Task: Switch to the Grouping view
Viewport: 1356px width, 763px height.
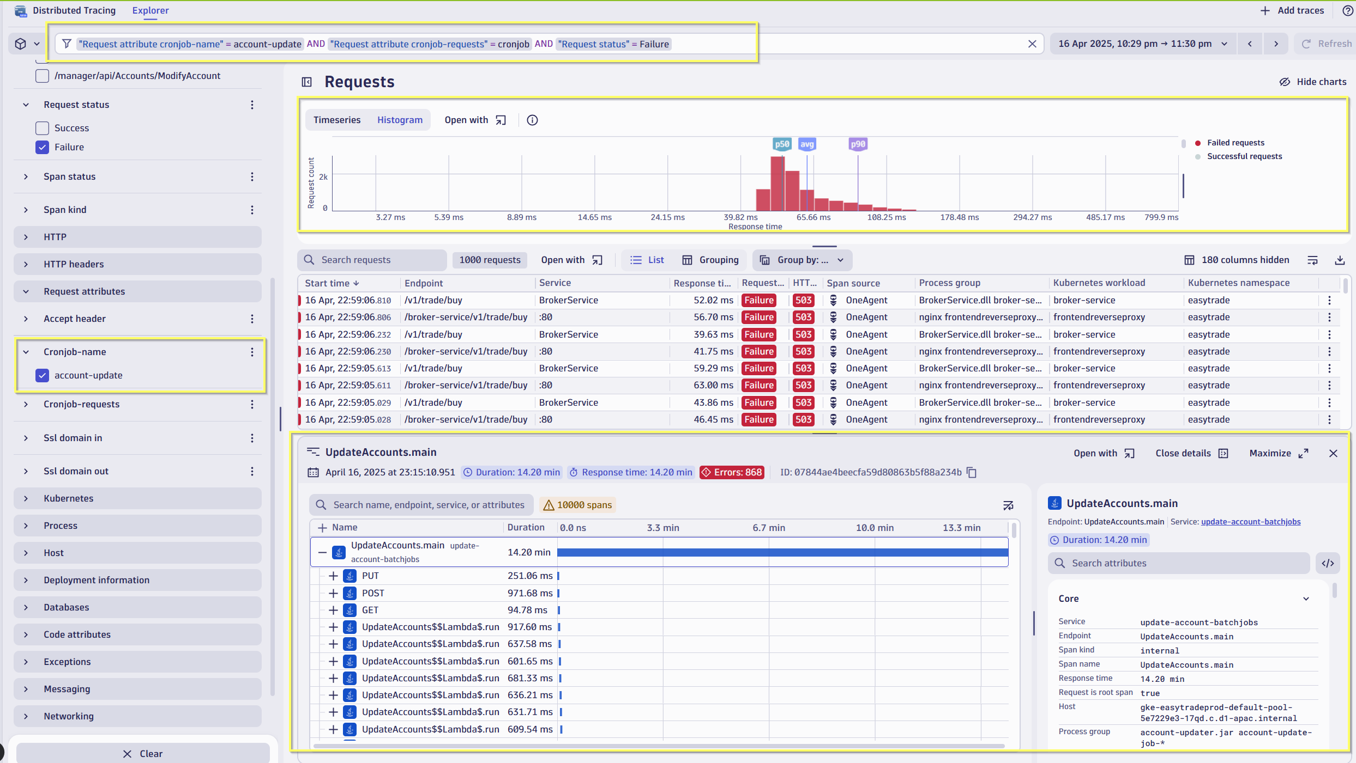Action: coord(710,260)
